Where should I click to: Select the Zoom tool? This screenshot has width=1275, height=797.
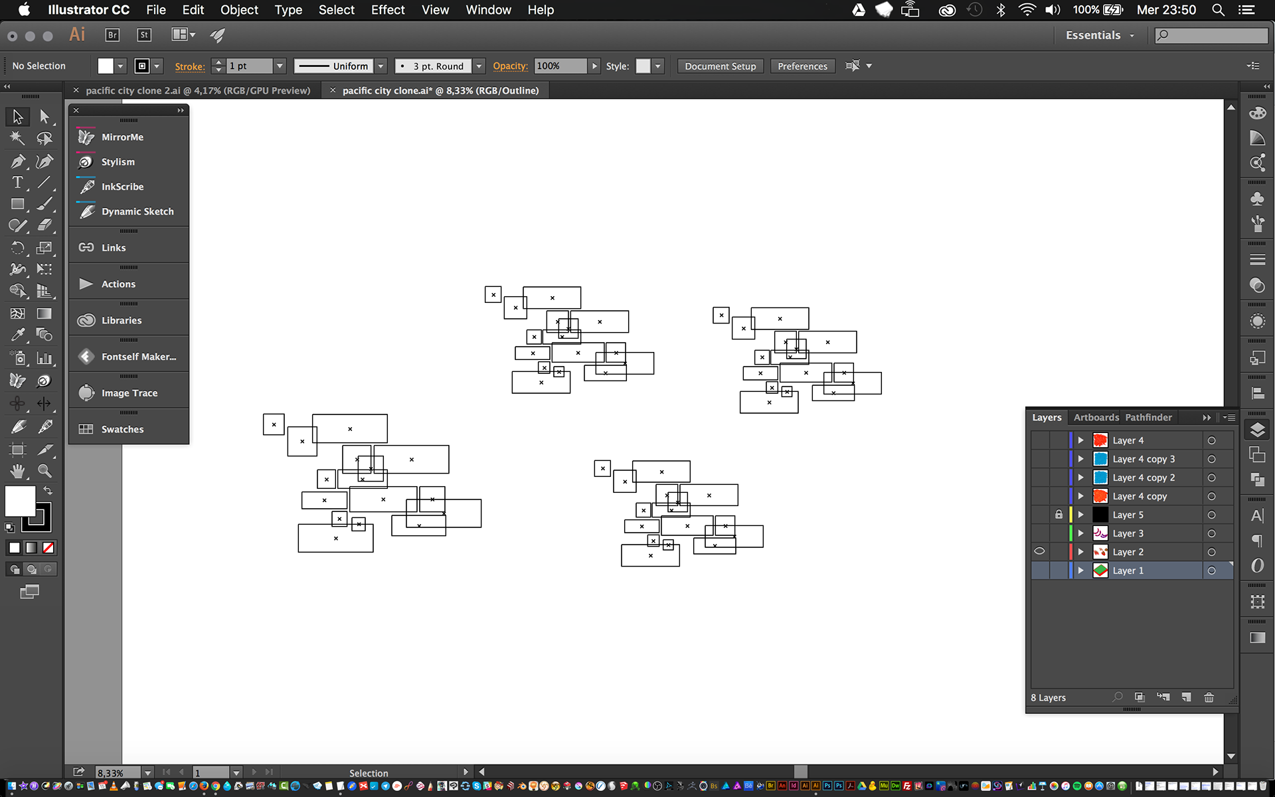[x=44, y=471]
